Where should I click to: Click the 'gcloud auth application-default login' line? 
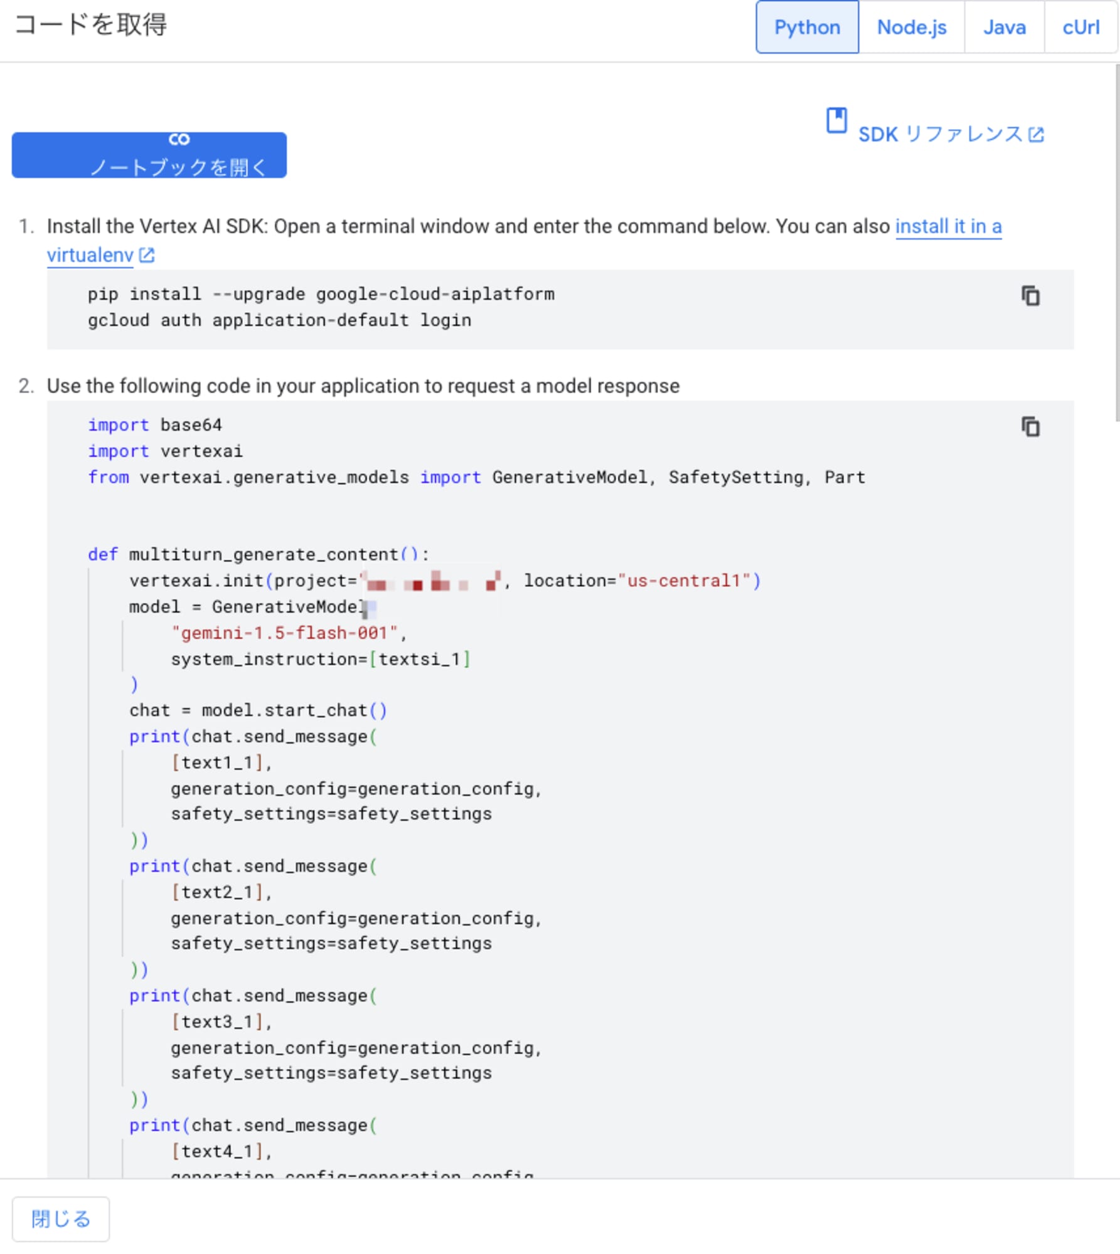279,320
